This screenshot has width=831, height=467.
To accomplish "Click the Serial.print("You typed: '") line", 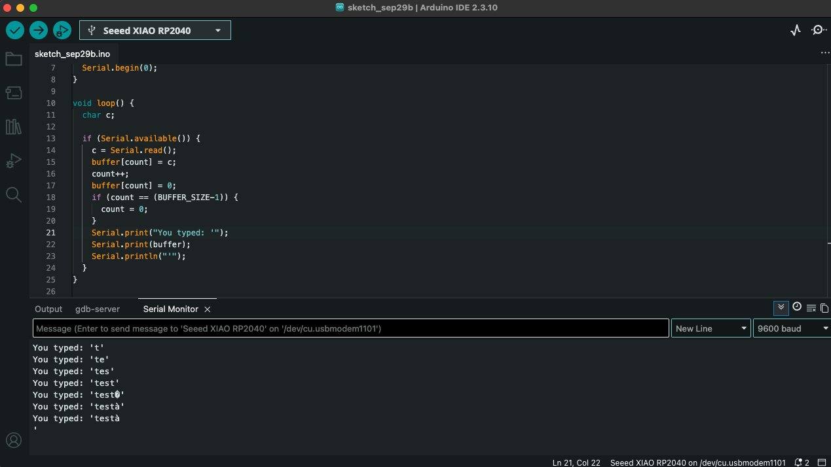I will pyautogui.click(x=160, y=233).
